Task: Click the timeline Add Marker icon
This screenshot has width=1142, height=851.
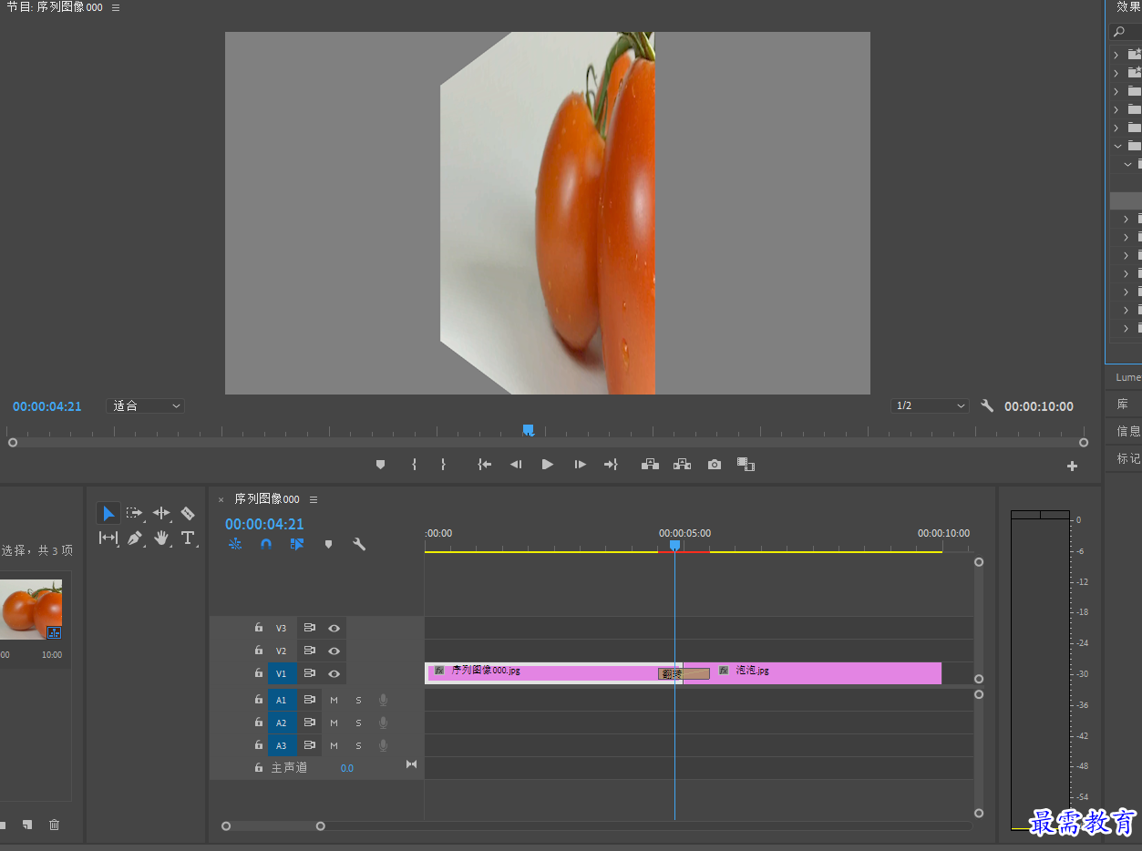Action: pyautogui.click(x=328, y=544)
